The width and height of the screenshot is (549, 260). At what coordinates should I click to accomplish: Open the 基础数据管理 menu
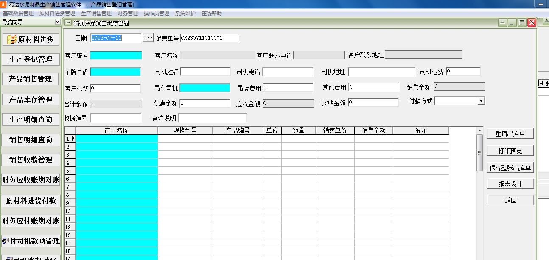pos(18,14)
